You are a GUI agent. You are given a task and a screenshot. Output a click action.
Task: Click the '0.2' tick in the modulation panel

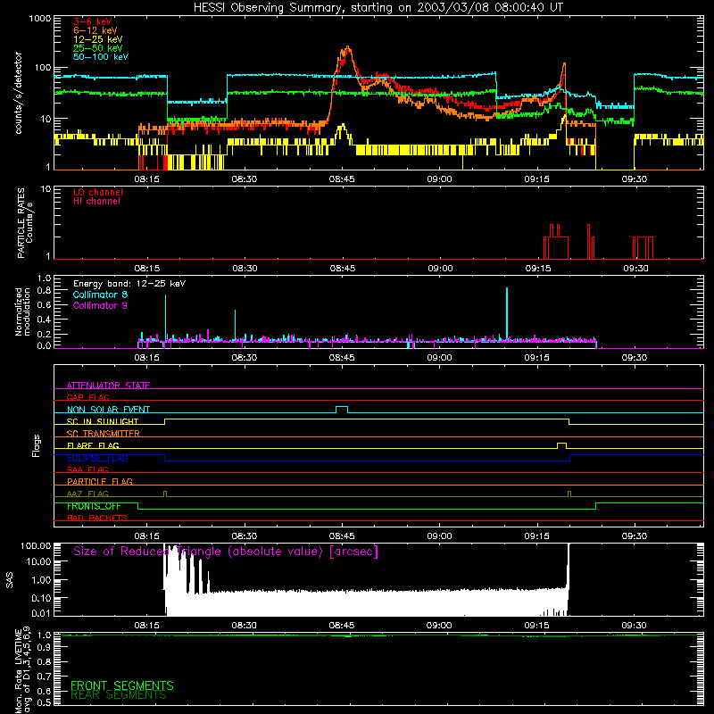44,334
